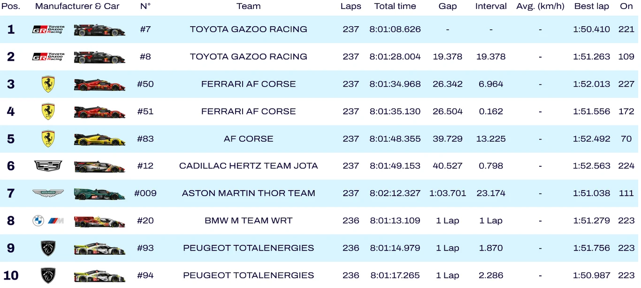Select the BMW M TEAM WRT team name

pyautogui.click(x=249, y=221)
